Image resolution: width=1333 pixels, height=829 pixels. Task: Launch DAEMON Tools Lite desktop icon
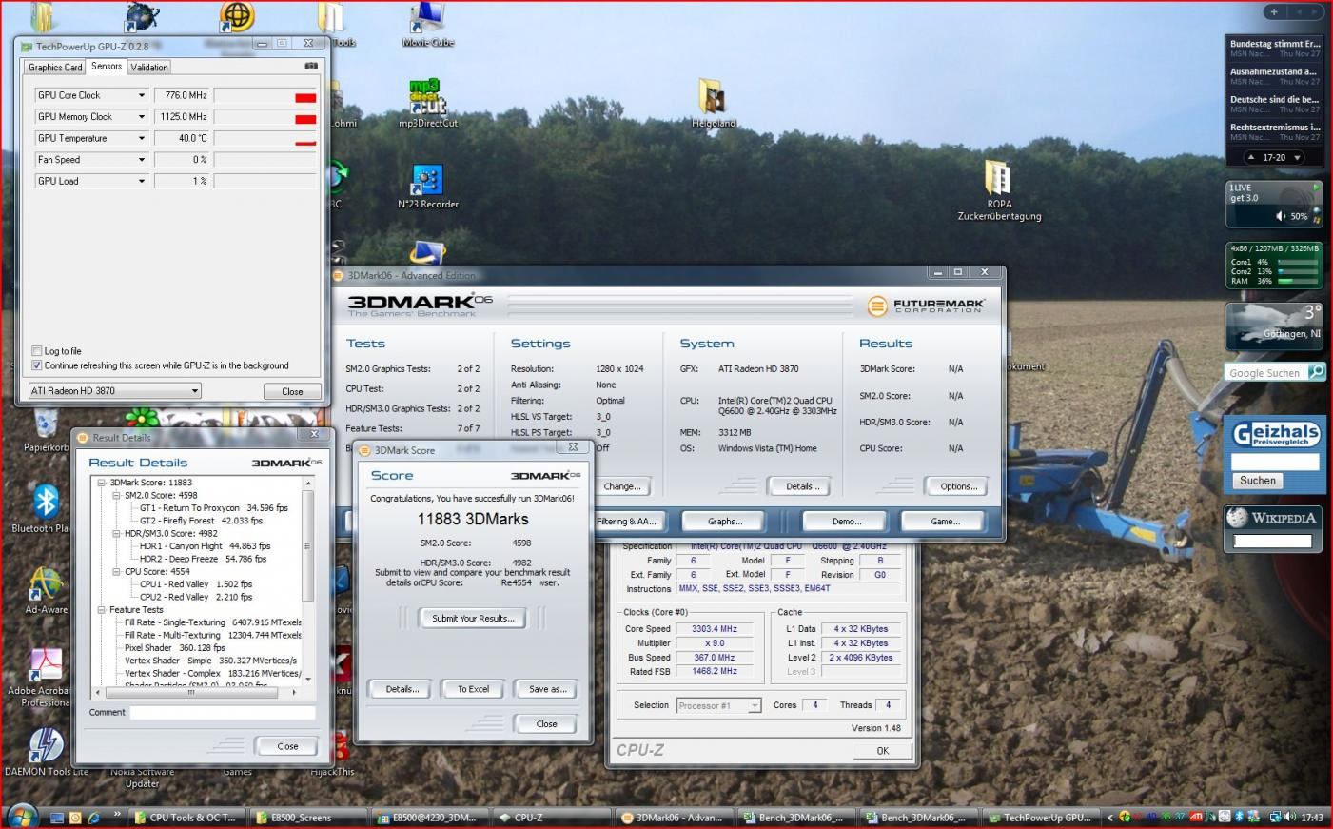coord(46,746)
